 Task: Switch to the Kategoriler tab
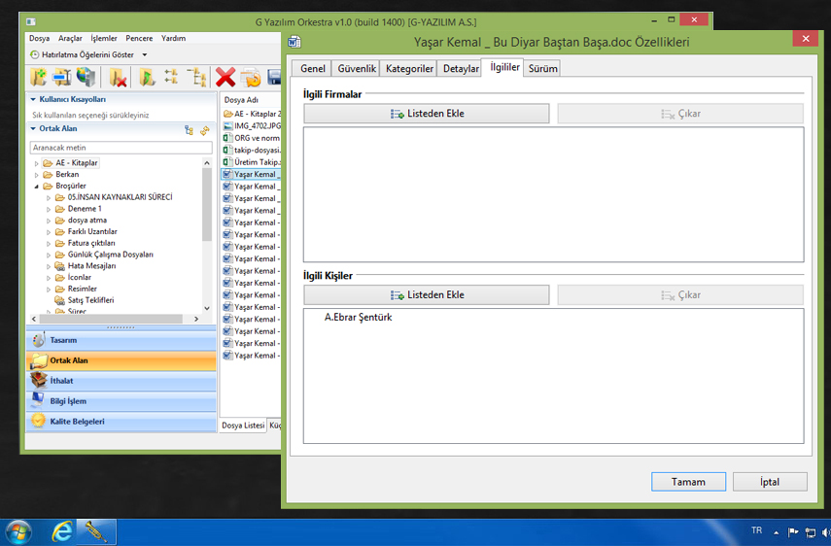point(409,69)
